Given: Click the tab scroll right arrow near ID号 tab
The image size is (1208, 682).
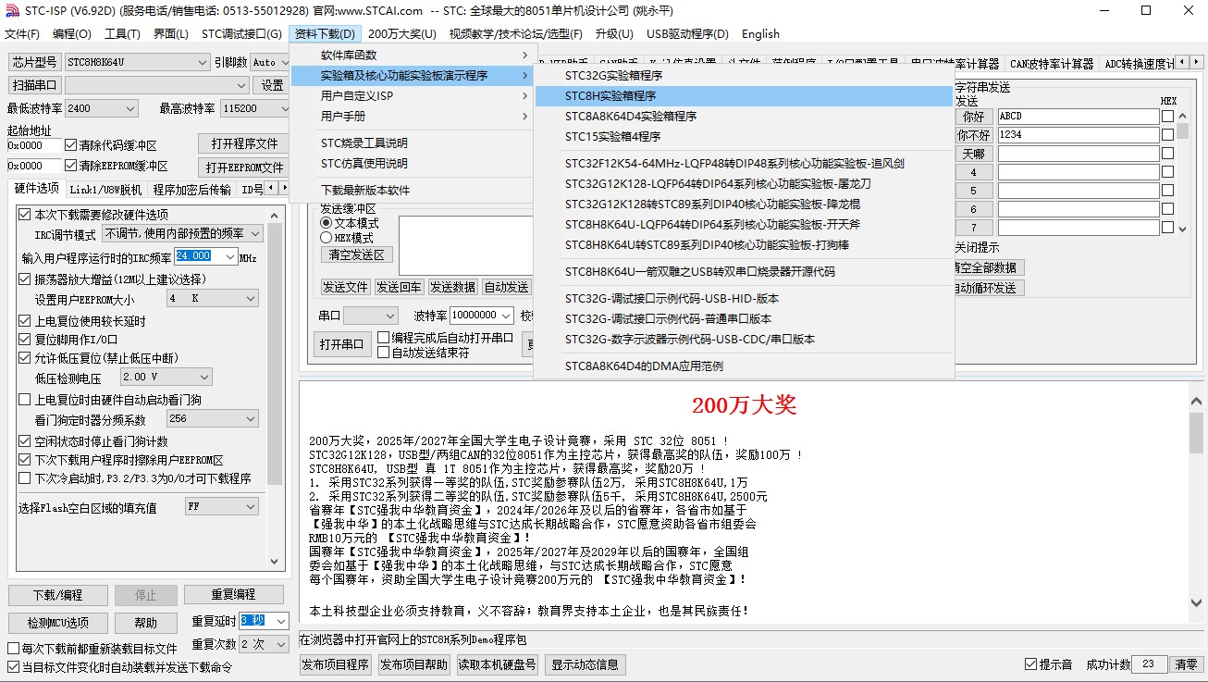Looking at the screenshot, I should coord(284,188).
